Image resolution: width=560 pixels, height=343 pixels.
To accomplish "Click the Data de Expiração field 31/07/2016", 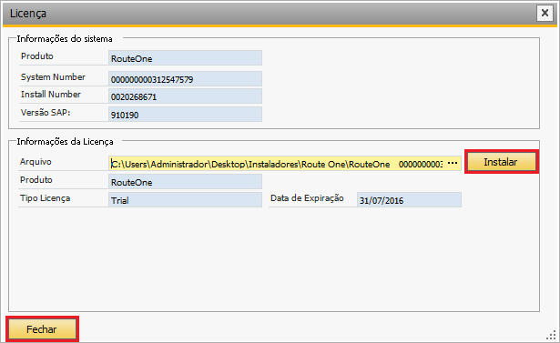I will (409, 200).
